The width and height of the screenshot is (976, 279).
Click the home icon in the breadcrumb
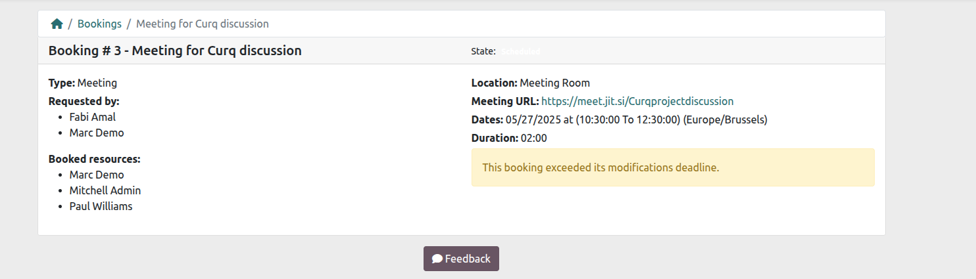tap(57, 24)
